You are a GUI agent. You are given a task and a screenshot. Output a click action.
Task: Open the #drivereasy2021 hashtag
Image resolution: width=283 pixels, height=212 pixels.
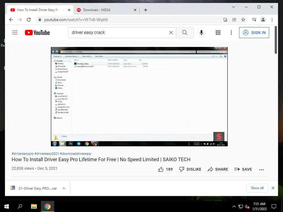point(46,153)
